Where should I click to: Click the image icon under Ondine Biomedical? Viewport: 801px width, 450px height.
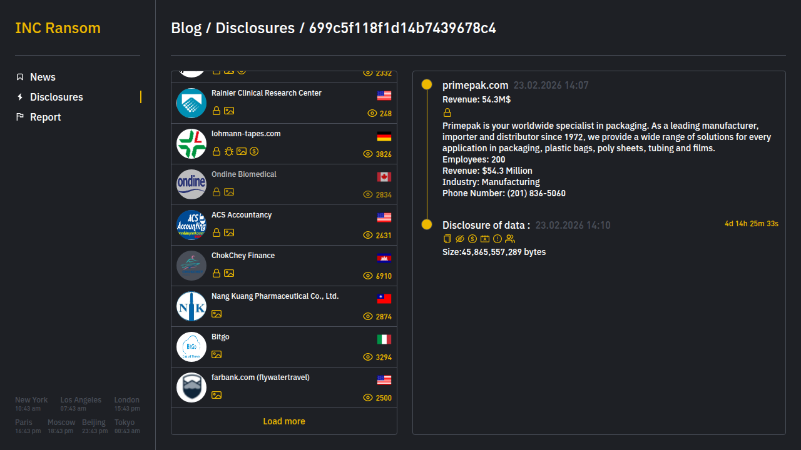[x=229, y=192]
